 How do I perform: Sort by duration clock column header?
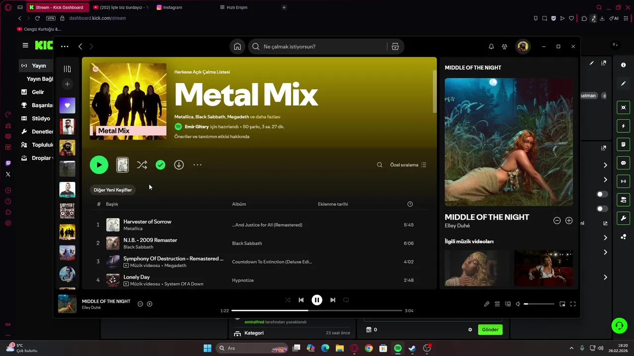point(410,204)
